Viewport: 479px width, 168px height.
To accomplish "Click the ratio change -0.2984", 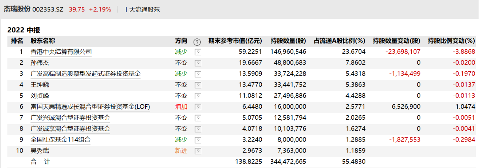I will coord(464,140).
